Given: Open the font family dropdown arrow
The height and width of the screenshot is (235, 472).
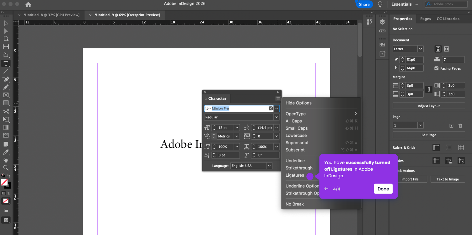Looking at the screenshot, I should click(276, 109).
